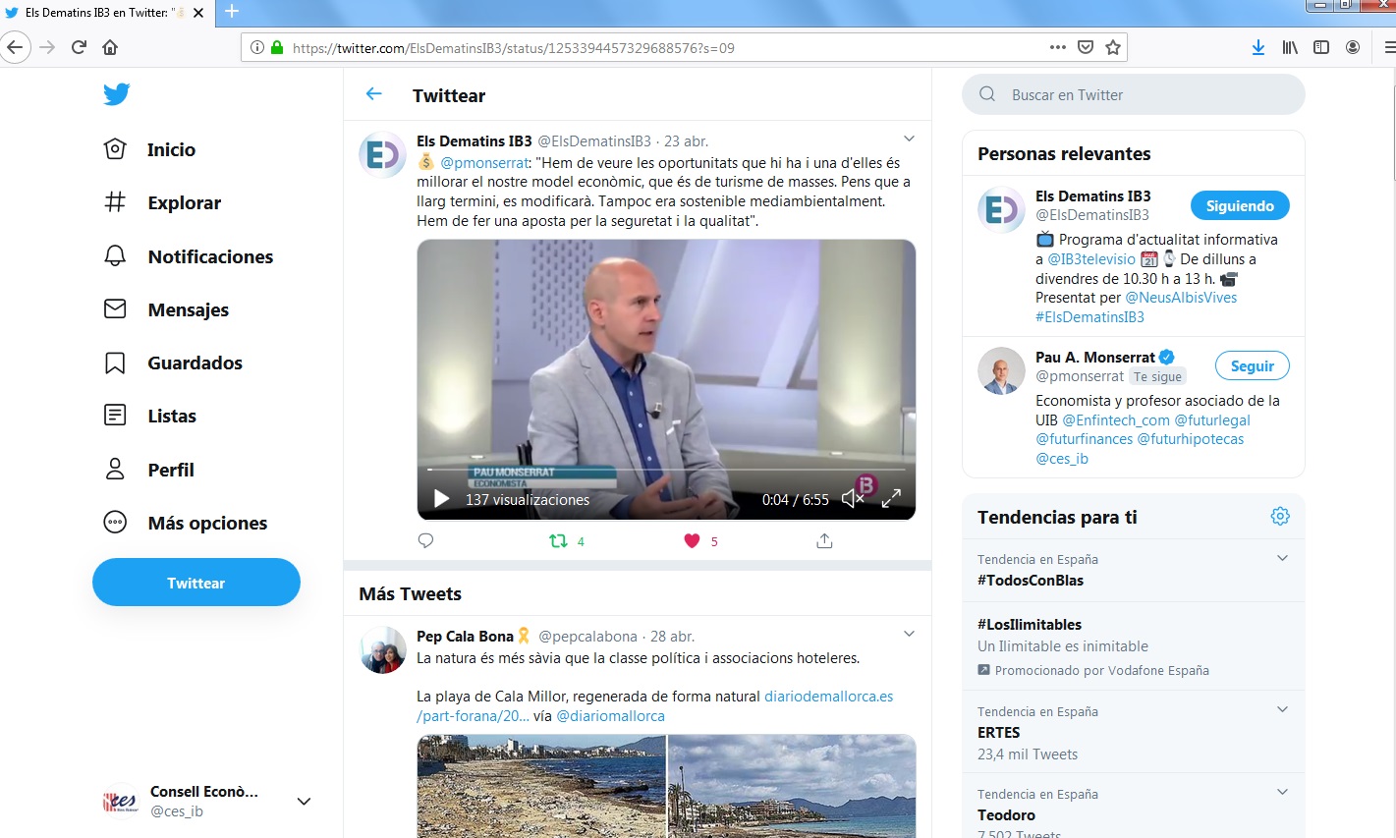Viewport: 1396px width, 838px height.
Task: Click the Twitter bird logo
Action: coord(116,94)
